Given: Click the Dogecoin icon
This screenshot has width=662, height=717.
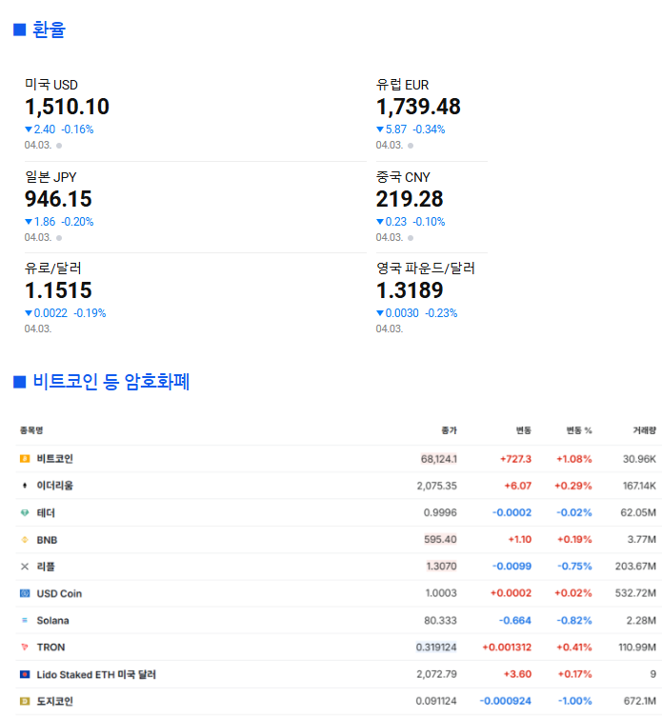Looking at the screenshot, I should [25, 702].
